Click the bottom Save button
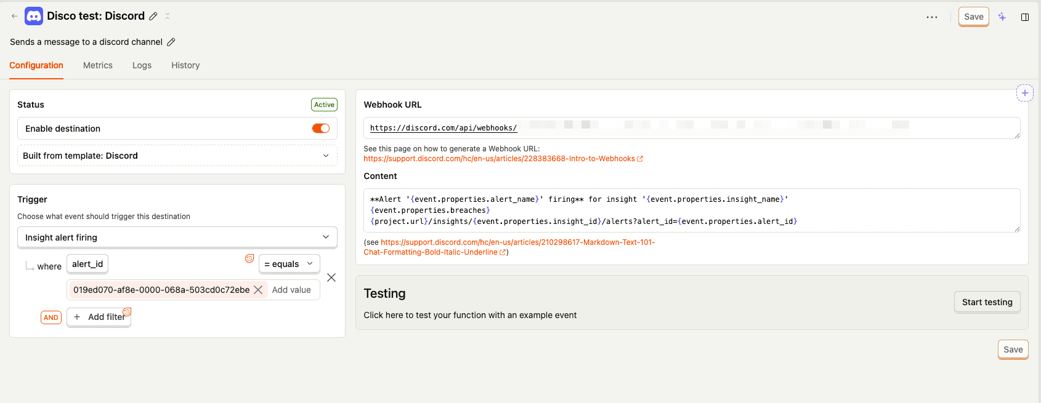Viewport: 1041px width, 403px height. (x=1013, y=349)
